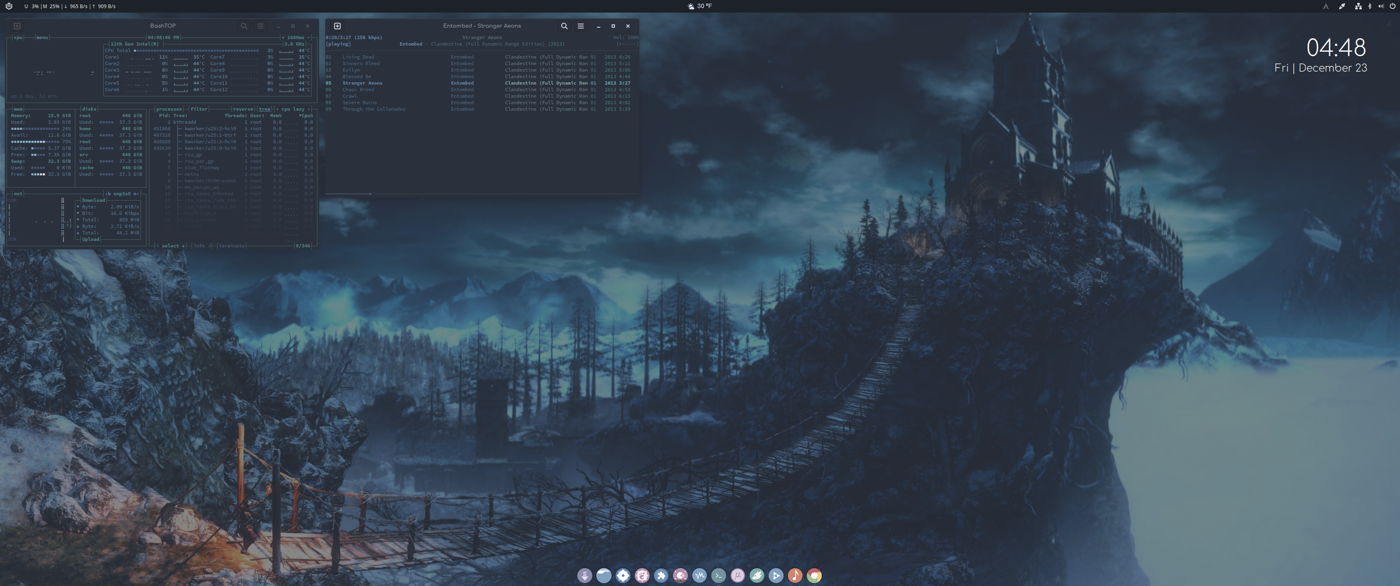
Task: Open activities icon at left of top bar
Action: (x=9, y=7)
